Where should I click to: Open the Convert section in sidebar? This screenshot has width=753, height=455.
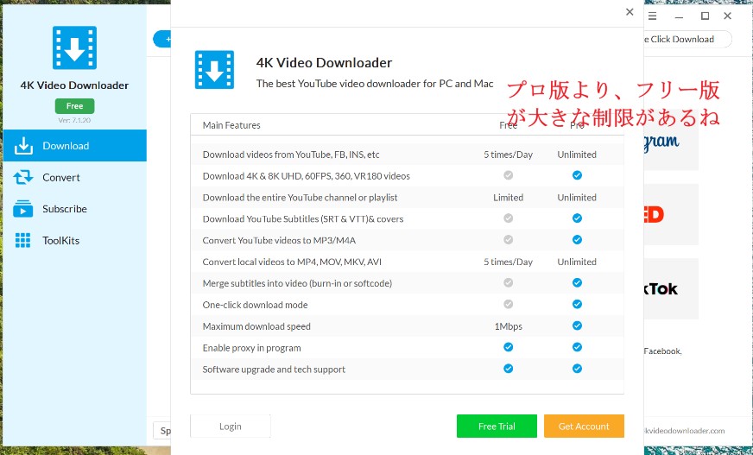click(75, 177)
